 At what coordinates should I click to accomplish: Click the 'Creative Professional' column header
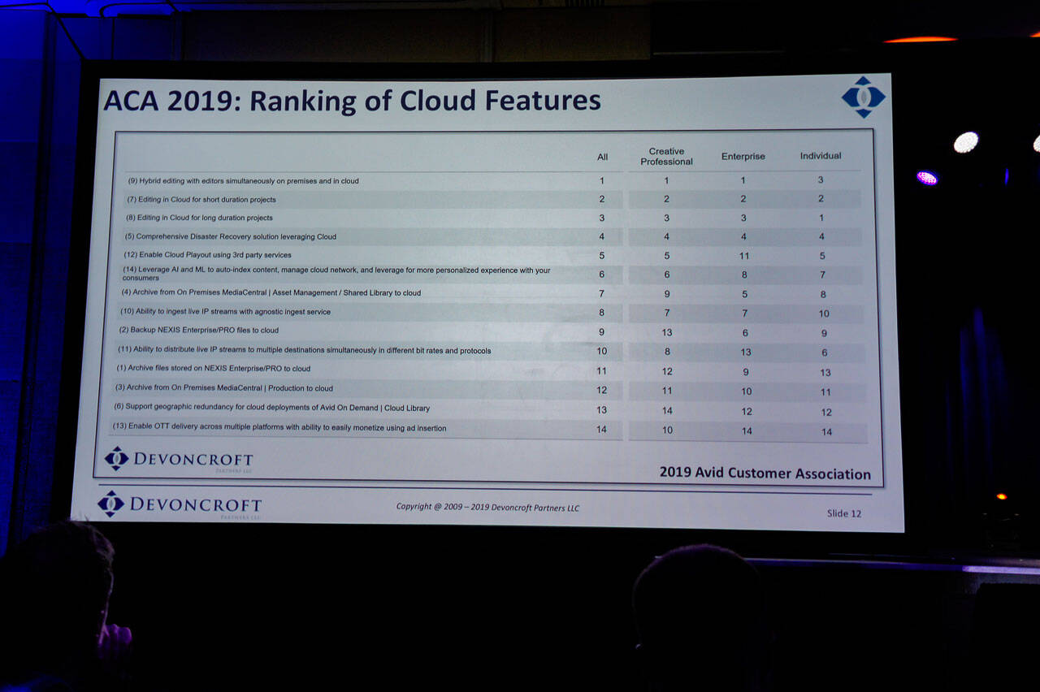coord(666,157)
